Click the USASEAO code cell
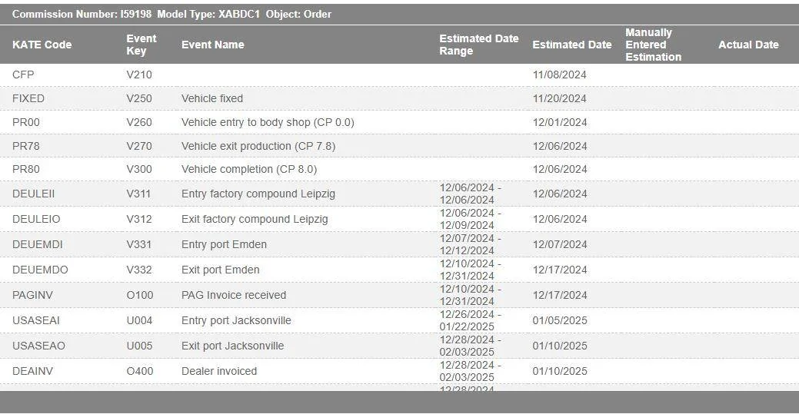The height and width of the screenshot is (414, 799). pos(38,346)
